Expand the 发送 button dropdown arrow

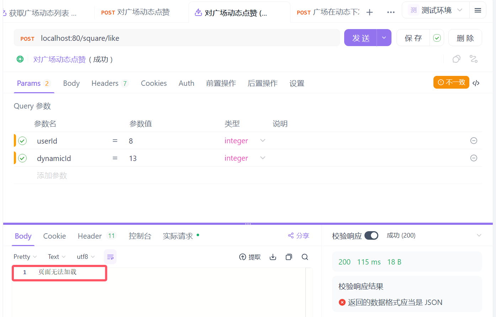tap(384, 37)
